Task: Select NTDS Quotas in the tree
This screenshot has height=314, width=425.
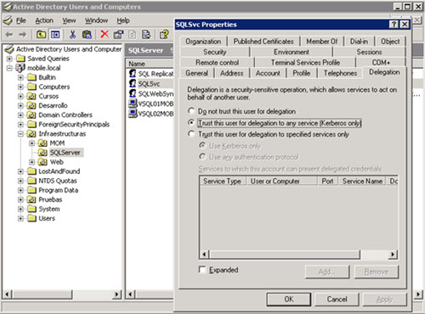Action: (x=58, y=181)
